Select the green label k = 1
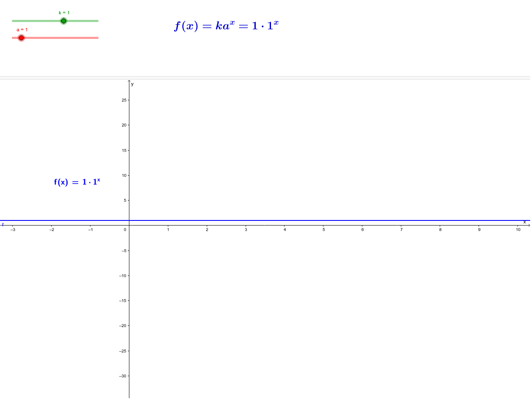This screenshot has height=399, width=531. 64,13
